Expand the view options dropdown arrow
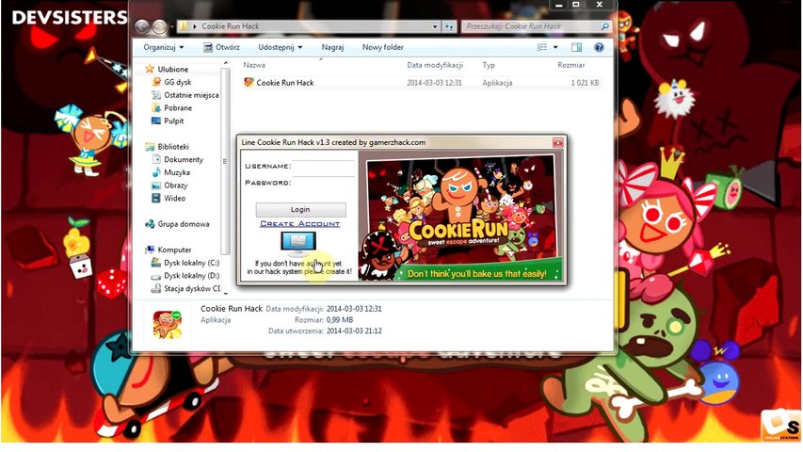The width and height of the screenshot is (803, 452). point(555,47)
